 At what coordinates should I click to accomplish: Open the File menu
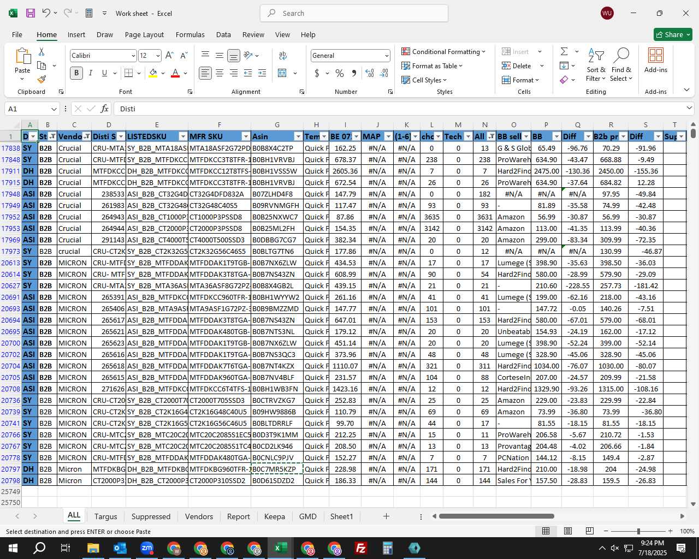17,34
